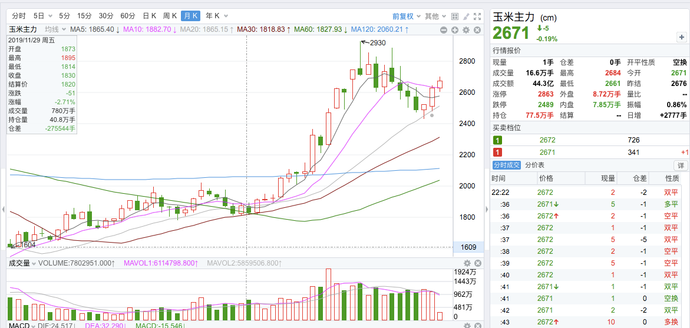The image size is (690, 328).
Task: Switch to 周K weekly chart
Action: click(170, 16)
